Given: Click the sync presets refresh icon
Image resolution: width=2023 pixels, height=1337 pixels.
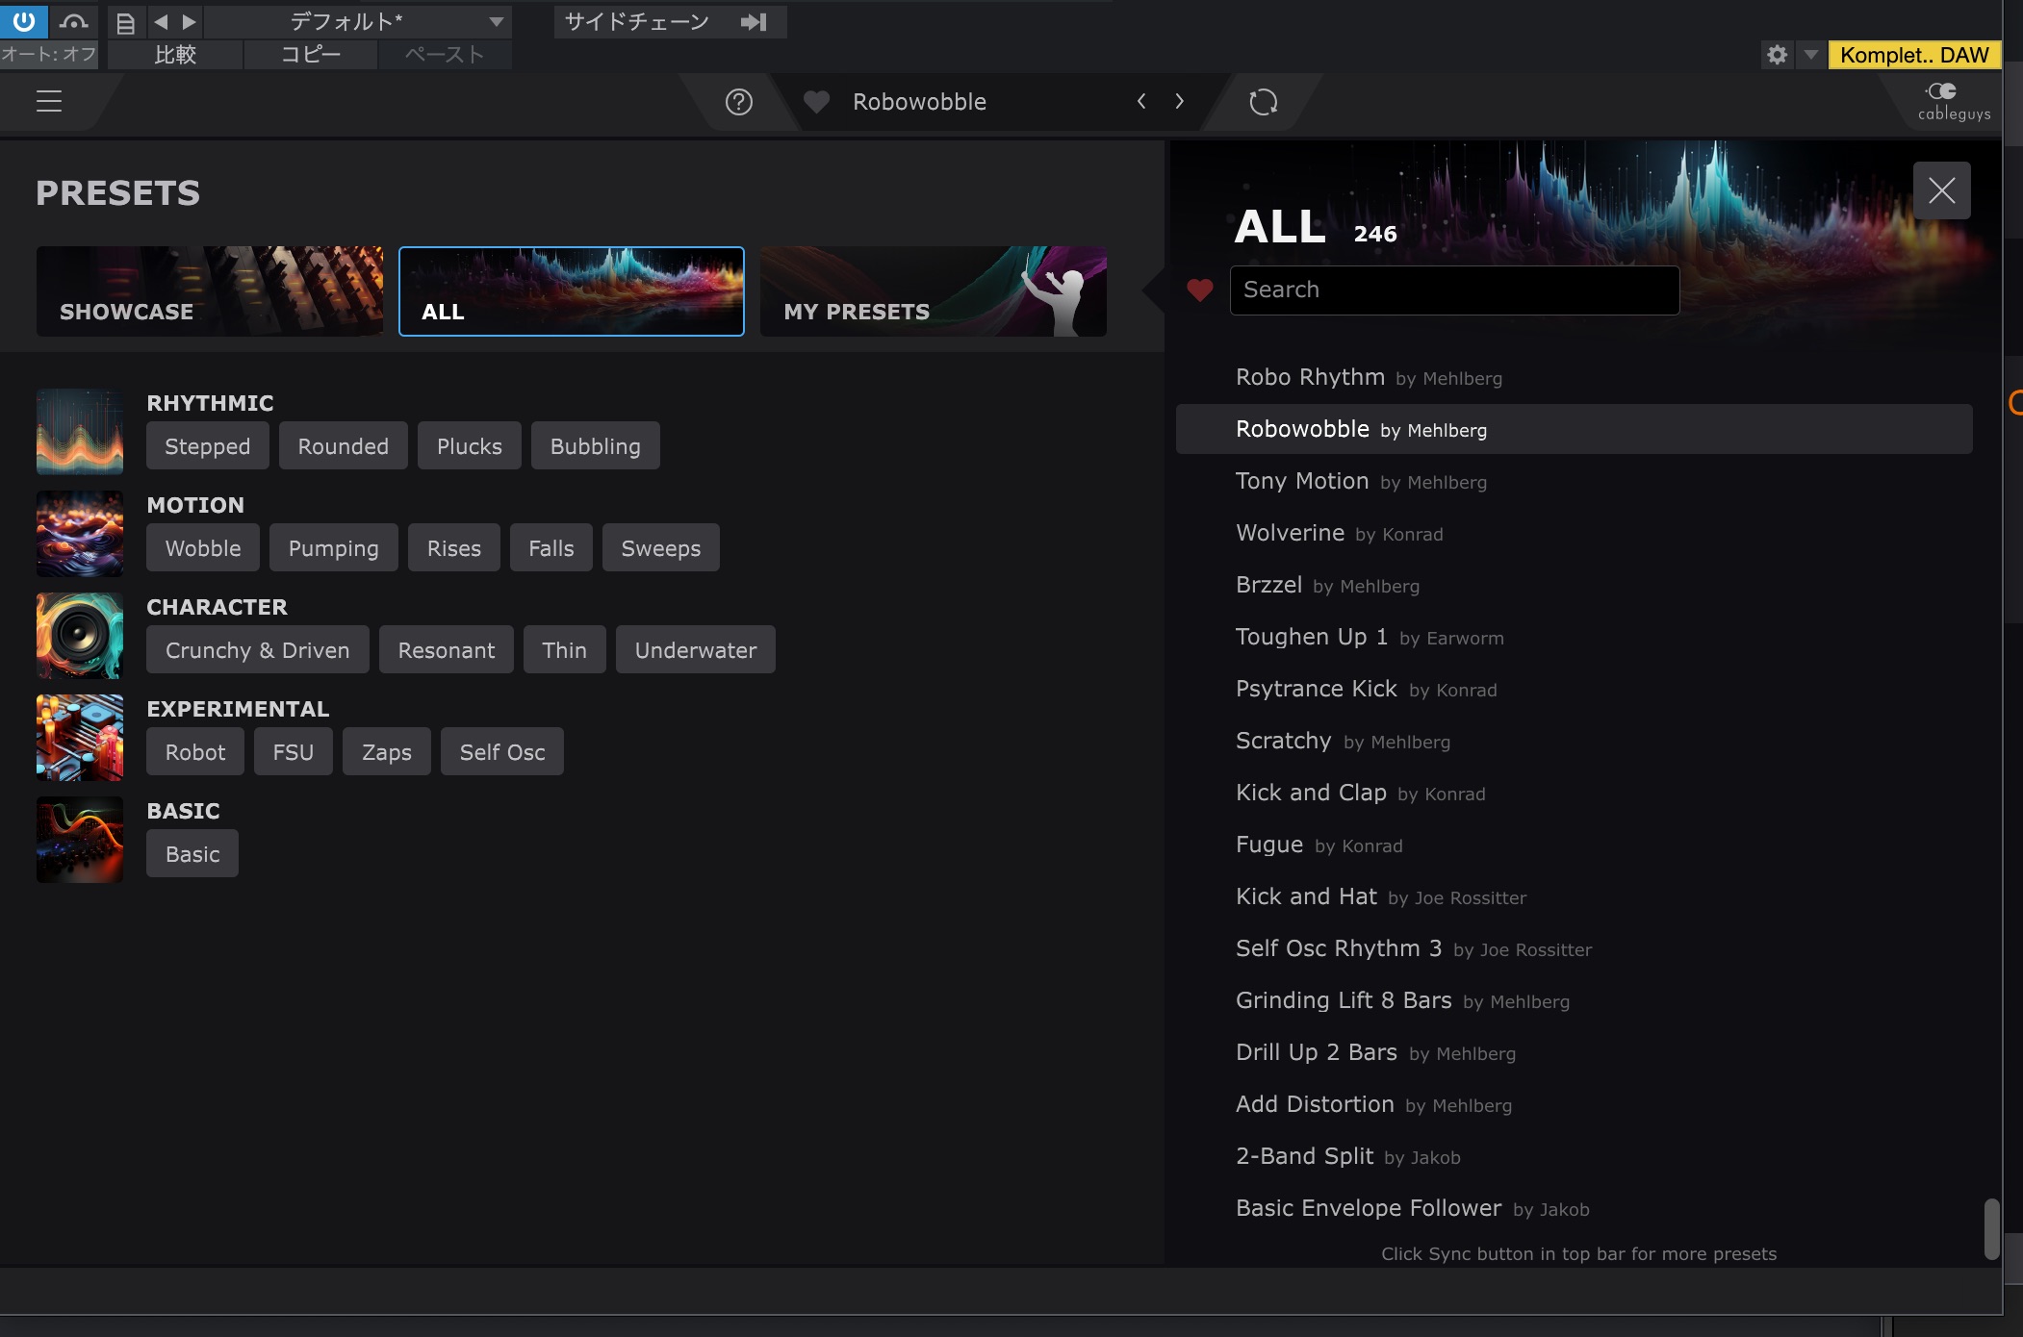Looking at the screenshot, I should click(1263, 102).
